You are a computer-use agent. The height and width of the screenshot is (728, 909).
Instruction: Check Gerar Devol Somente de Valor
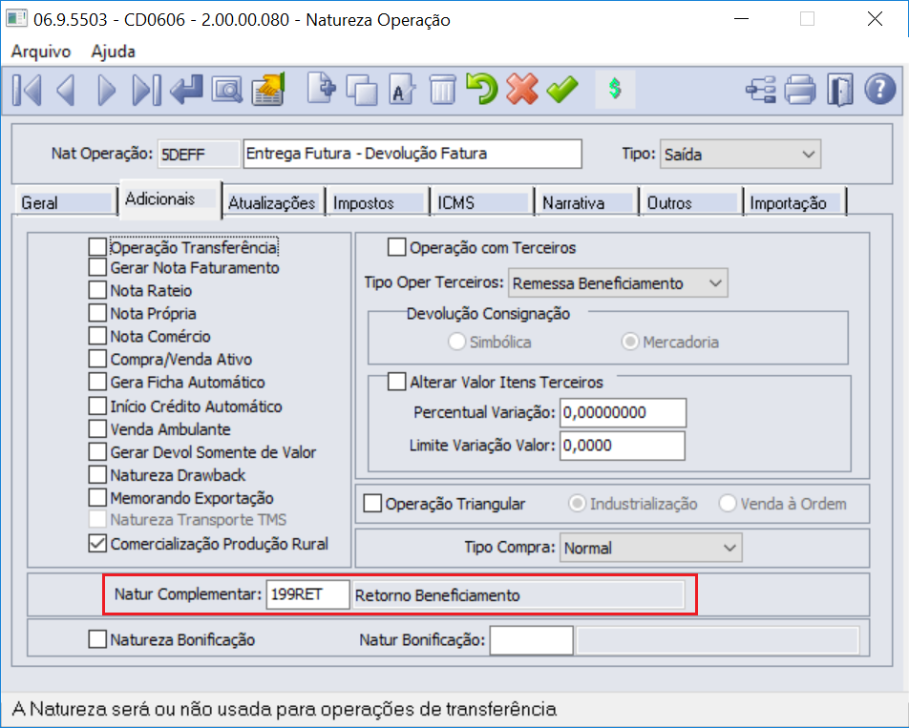(97, 451)
